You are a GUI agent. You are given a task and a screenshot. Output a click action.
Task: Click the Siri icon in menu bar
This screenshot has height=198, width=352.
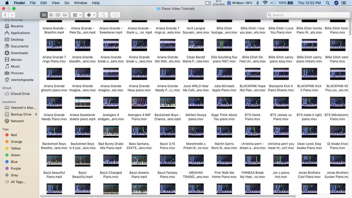336,3
